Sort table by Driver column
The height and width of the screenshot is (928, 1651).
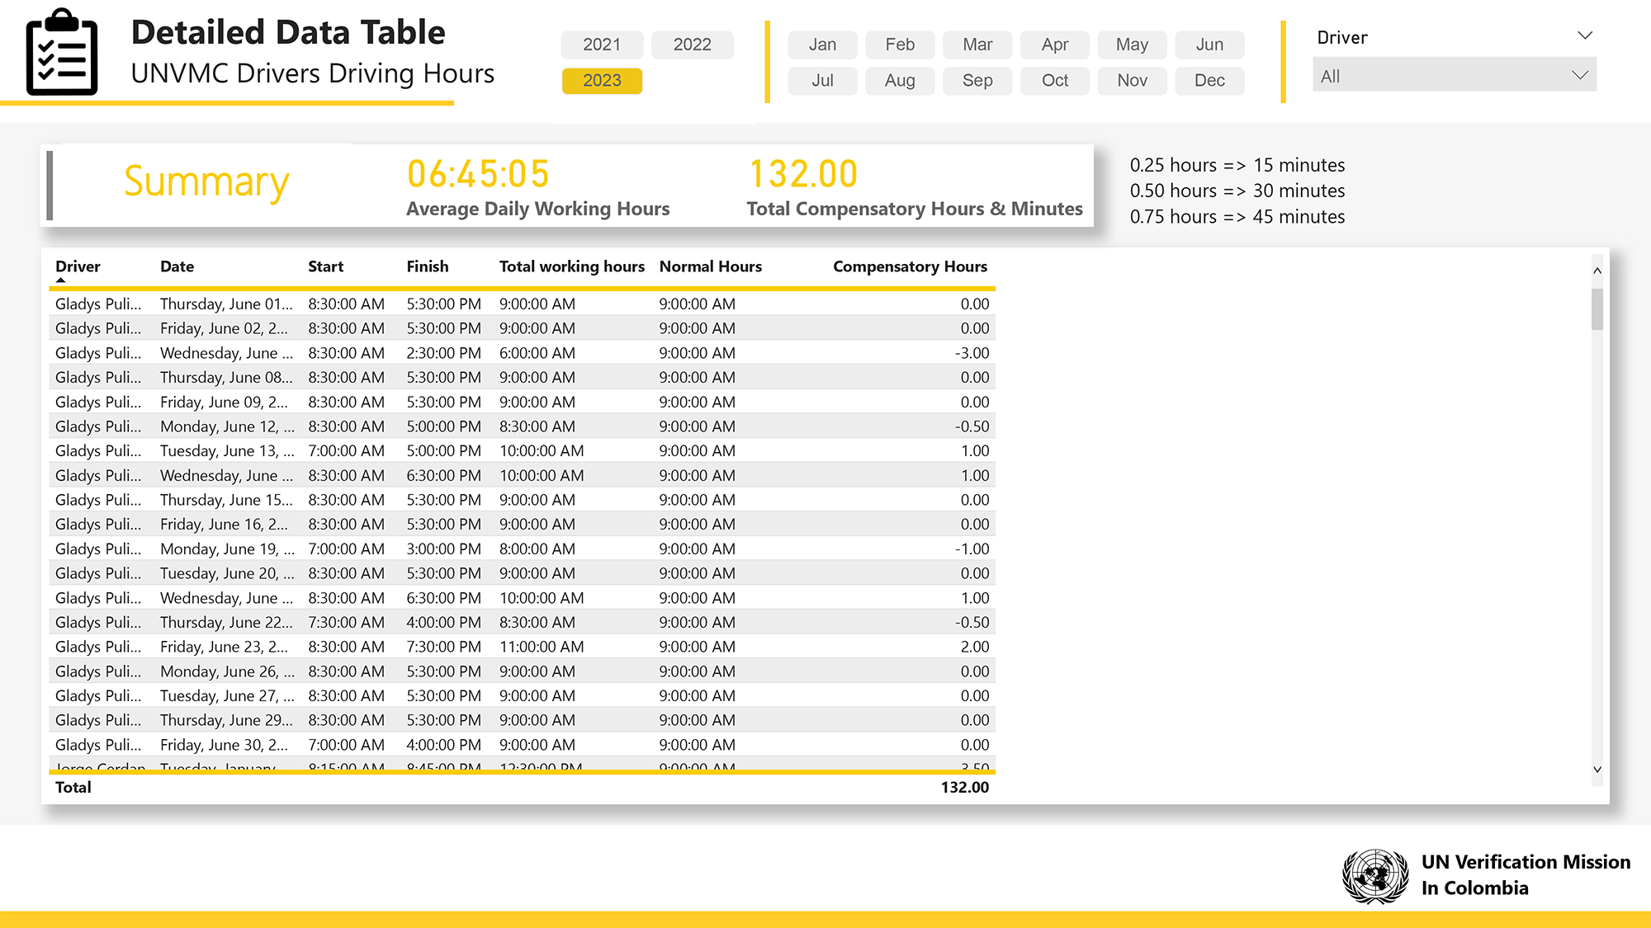(x=78, y=266)
